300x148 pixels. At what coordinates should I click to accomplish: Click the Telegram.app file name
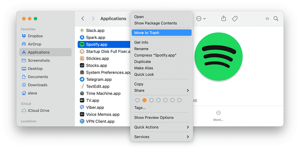click(x=99, y=79)
